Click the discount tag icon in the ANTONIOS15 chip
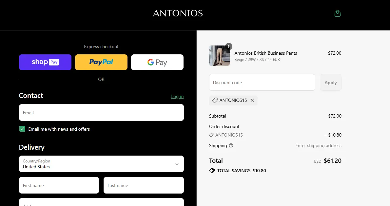The width and height of the screenshot is (390, 206). pyautogui.click(x=215, y=100)
